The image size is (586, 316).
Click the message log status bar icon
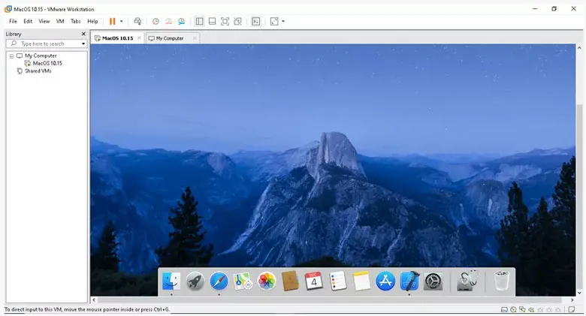point(572,310)
